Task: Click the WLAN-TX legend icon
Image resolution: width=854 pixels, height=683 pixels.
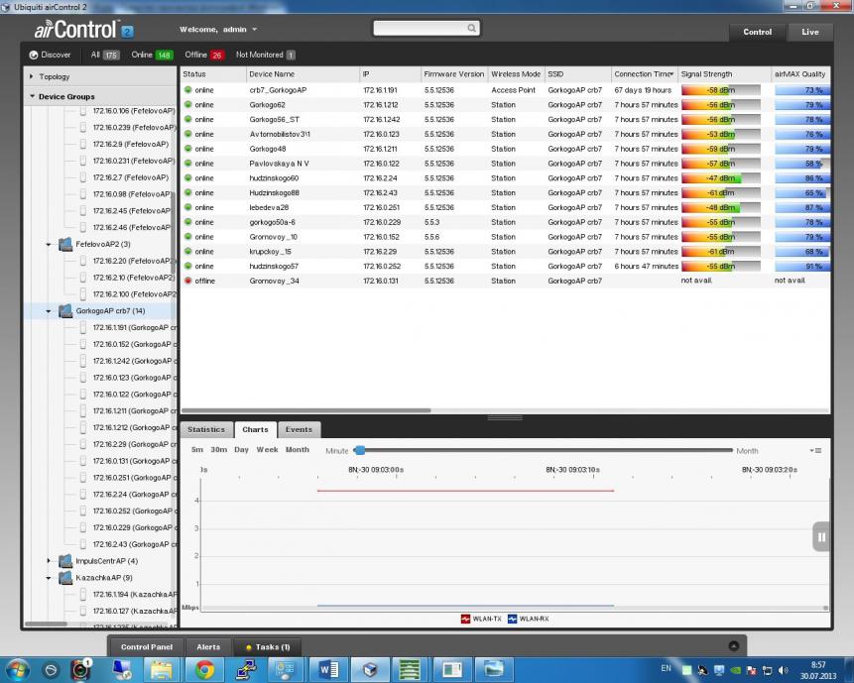Action: [465, 619]
